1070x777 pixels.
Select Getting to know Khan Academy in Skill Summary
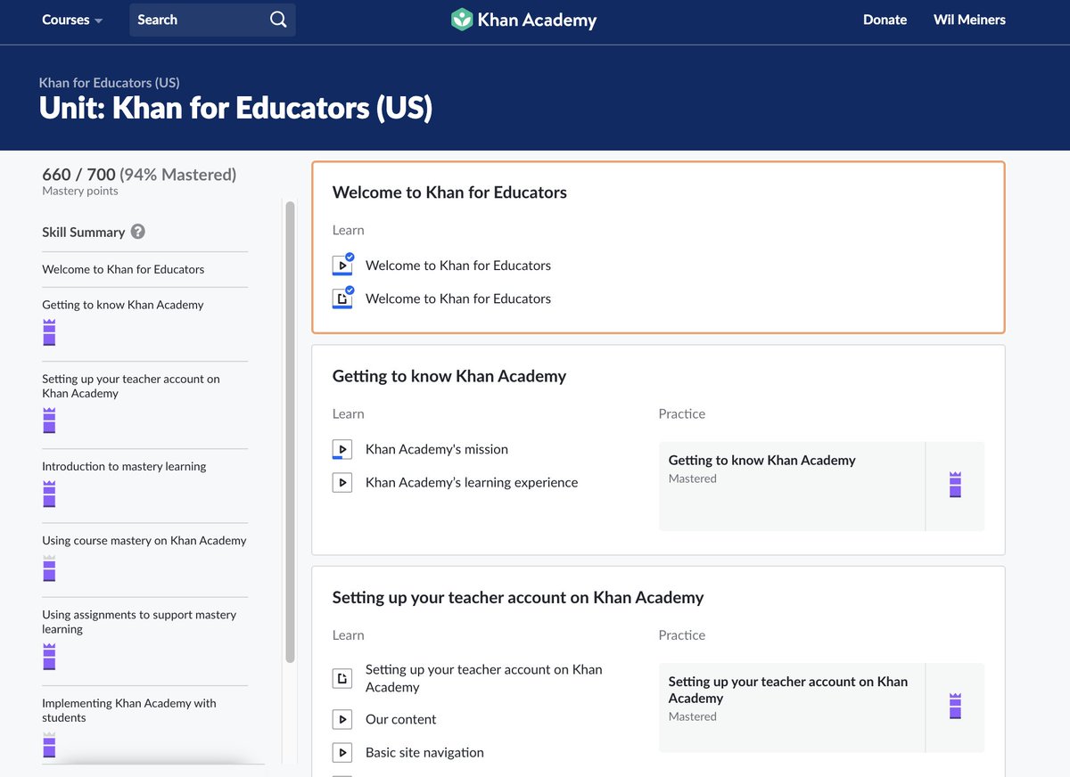(x=123, y=305)
